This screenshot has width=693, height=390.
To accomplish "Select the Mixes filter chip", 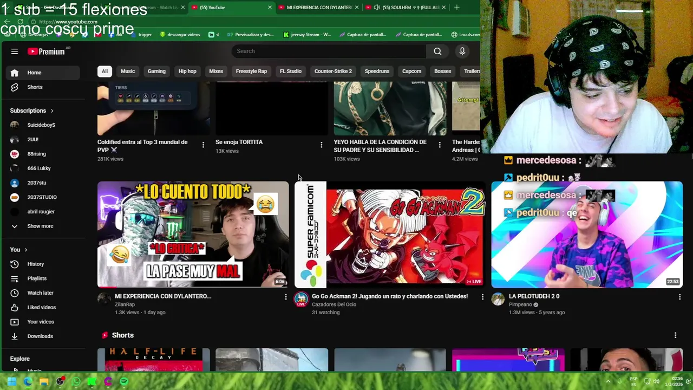I will click(x=216, y=71).
